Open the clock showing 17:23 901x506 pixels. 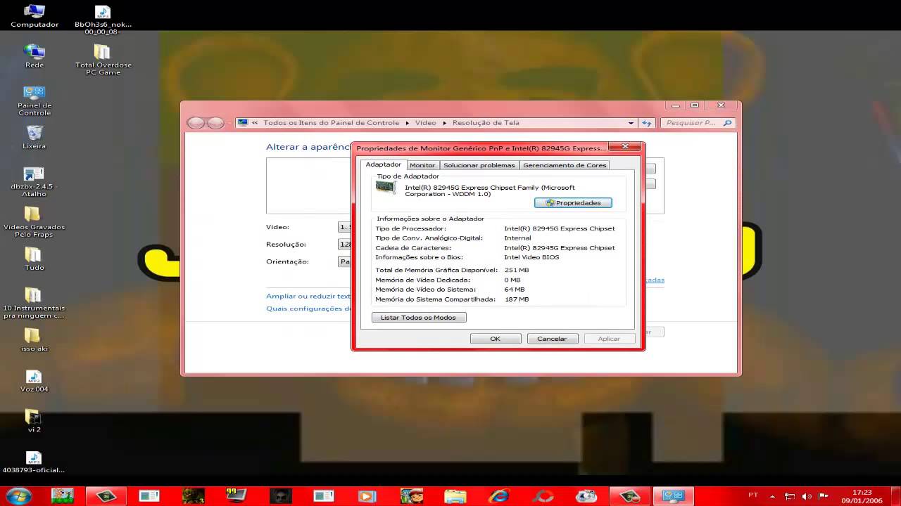pos(862,496)
